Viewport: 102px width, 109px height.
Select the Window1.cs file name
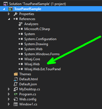tap(28, 104)
